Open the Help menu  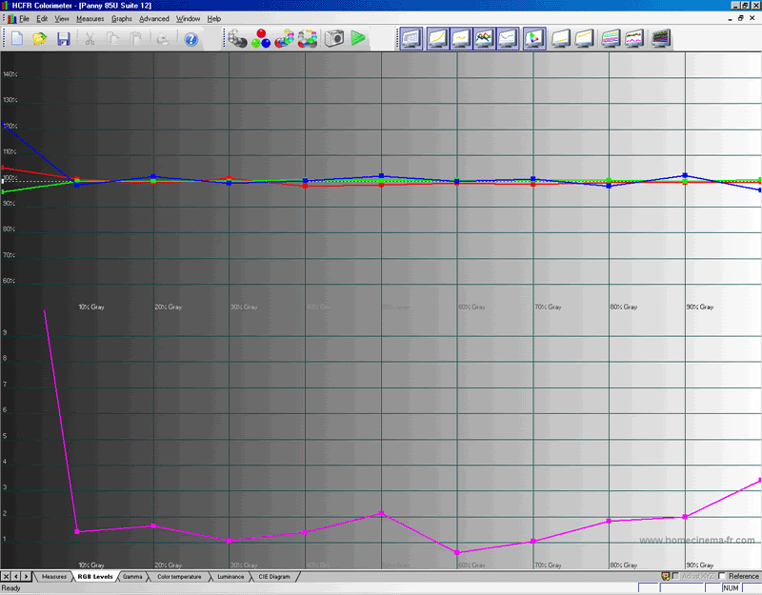tap(213, 19)
